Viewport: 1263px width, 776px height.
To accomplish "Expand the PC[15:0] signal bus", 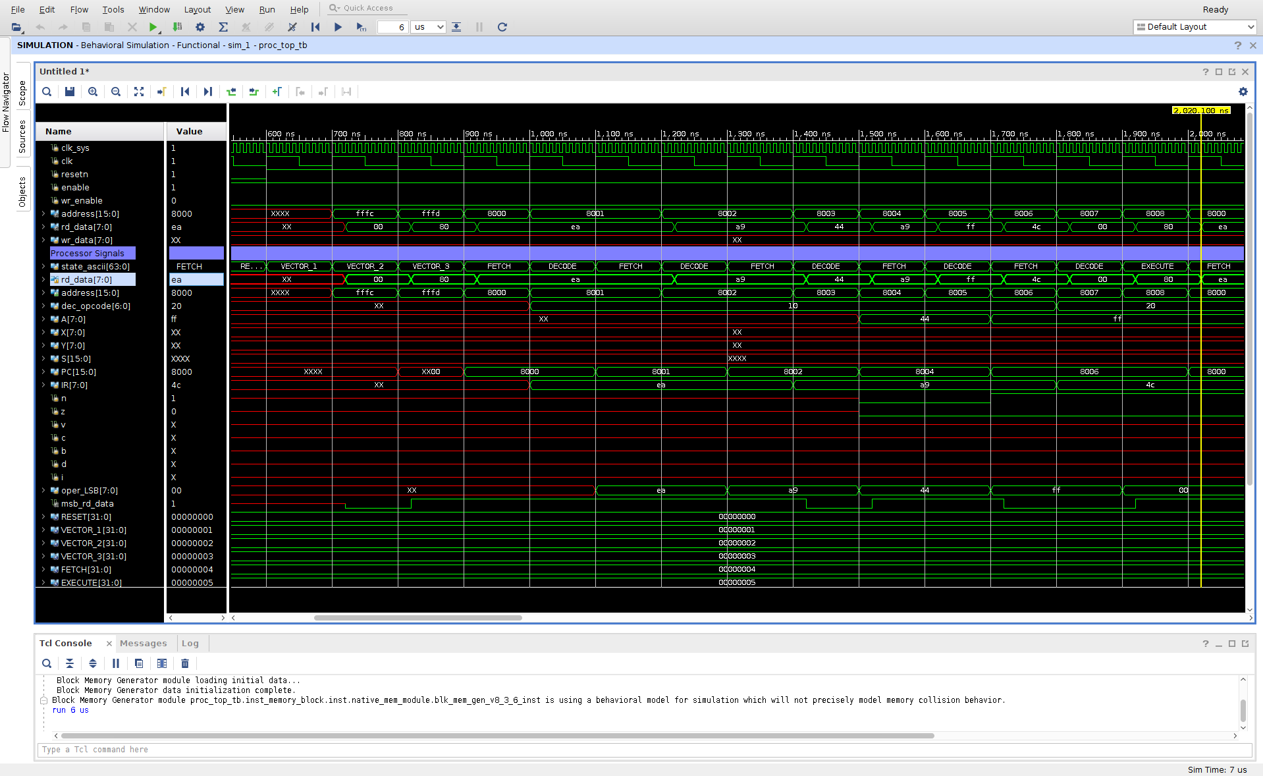I will pos(43,372).
